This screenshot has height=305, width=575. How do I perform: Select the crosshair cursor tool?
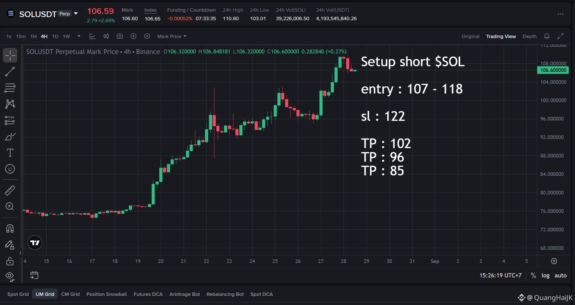(x=10, y=55)
